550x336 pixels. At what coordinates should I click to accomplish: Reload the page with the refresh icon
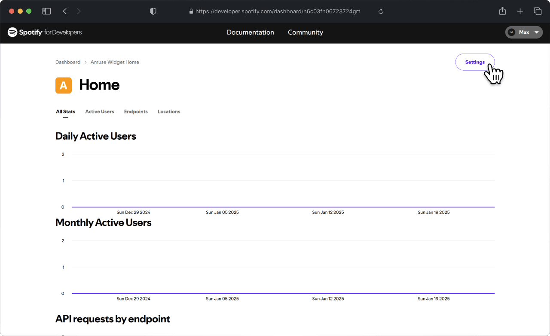coord(381,12)
